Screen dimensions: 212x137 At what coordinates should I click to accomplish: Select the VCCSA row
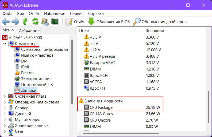(x=121, y=82)
